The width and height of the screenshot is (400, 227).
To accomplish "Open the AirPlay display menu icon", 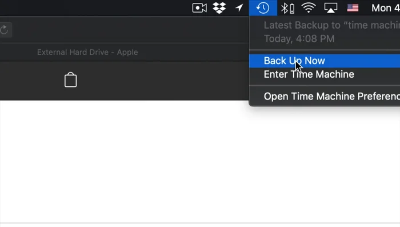I will (x=331, y=8).
